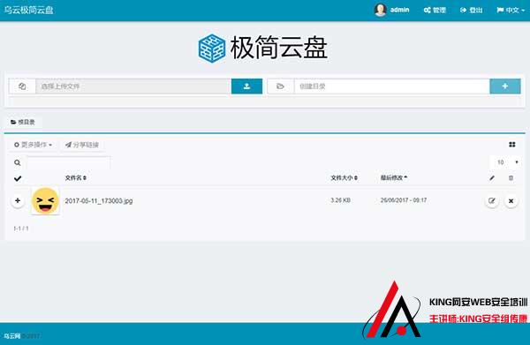Click the 26/06/2017 - 09:17 date cell
530x345 pixels.
[404, 200]
